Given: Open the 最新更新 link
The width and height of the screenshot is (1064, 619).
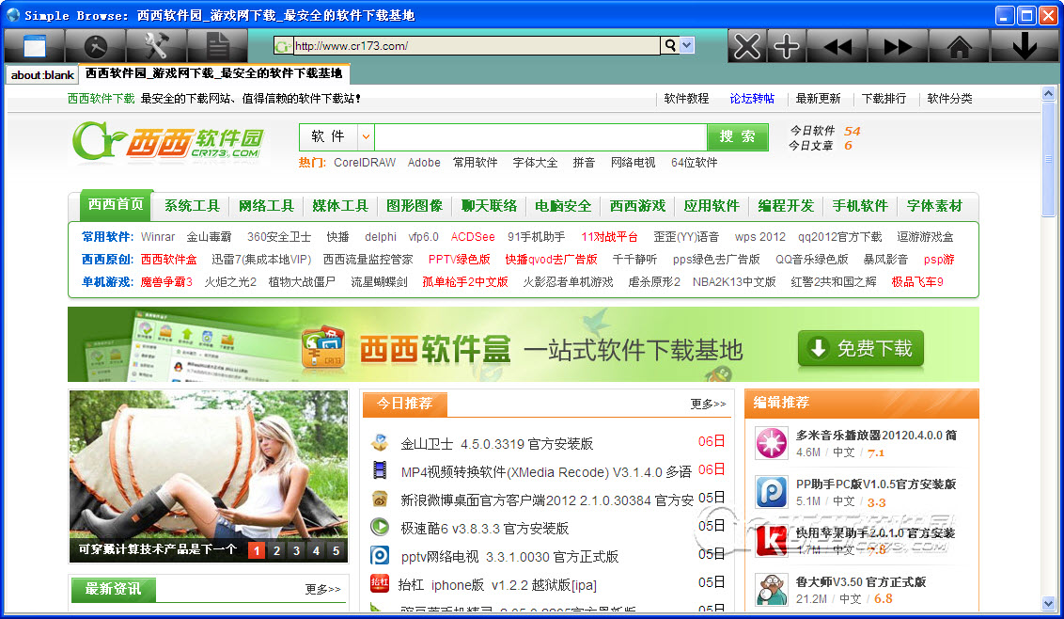Looking at the screenshot, I should [x=818, y=99].
